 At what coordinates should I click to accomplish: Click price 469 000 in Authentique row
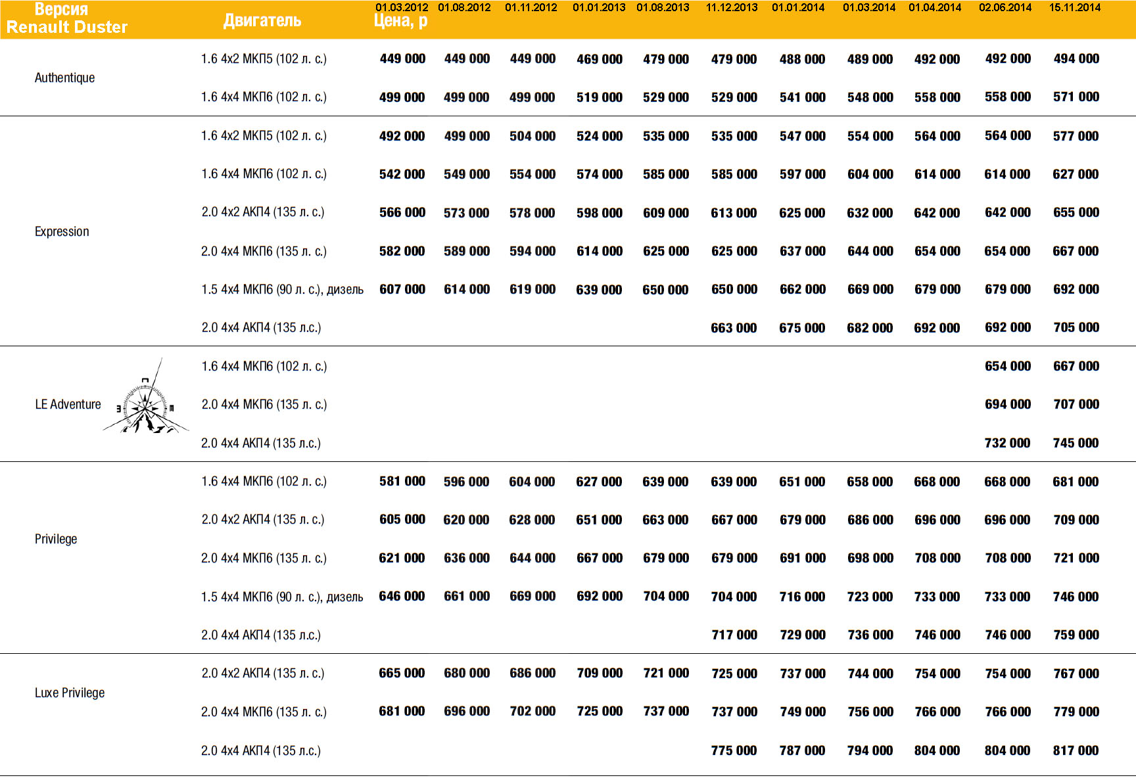600,59
